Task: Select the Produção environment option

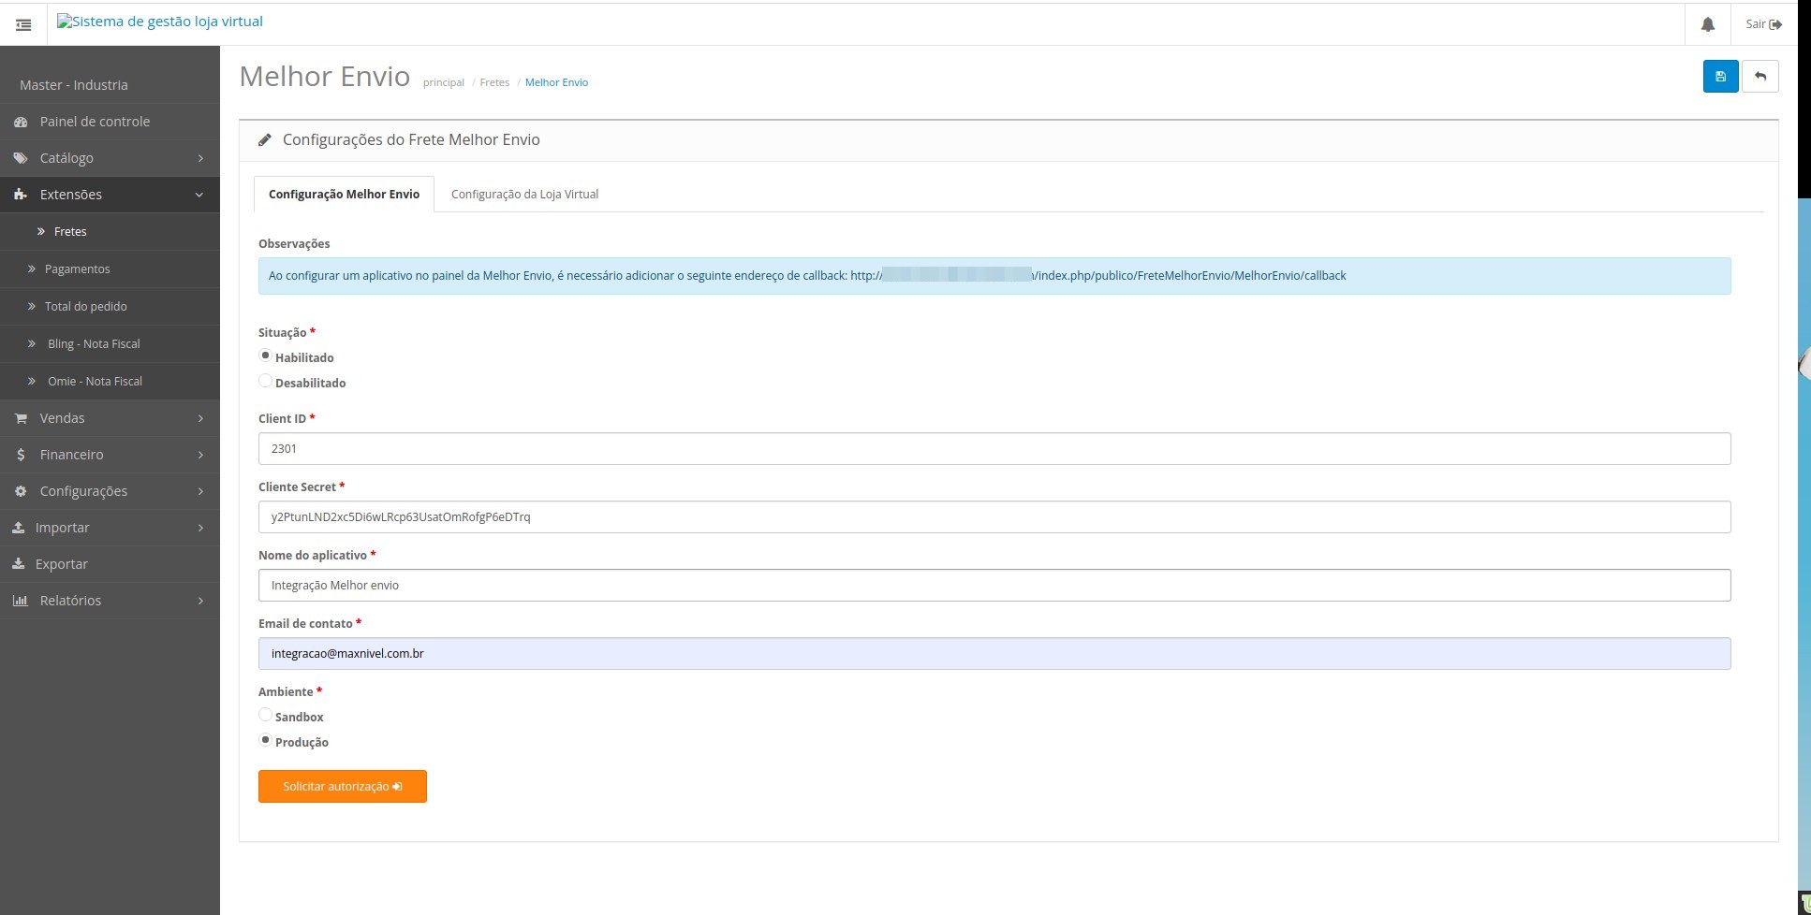Action: pos(266,741)
